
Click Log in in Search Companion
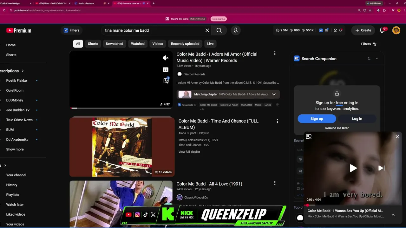tap(357, 119)
